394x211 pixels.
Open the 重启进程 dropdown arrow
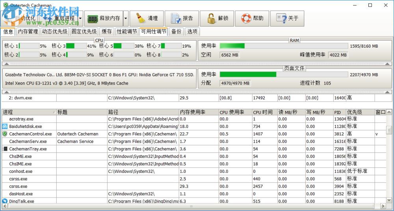pos(80,19)
